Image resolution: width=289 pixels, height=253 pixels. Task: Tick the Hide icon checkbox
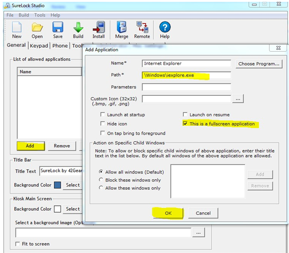[103, 124]
